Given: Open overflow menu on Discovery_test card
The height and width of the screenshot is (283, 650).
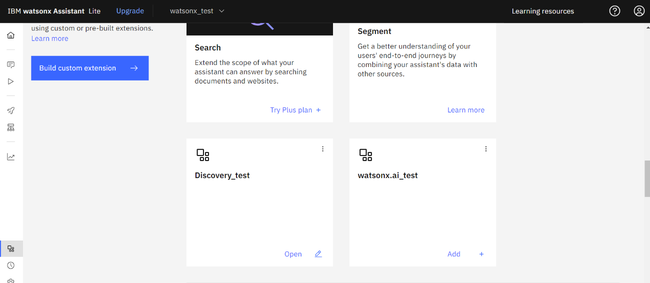Looking at the screenshot, I should pos(322,149).
